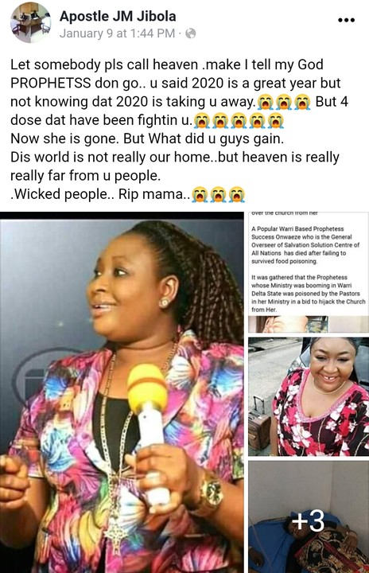The width and height of the screenshot is (369, 573).
Task: Open the January 9 at 1:44 PM timestamp
Action: pyautogui.click(x=117, y=33)
